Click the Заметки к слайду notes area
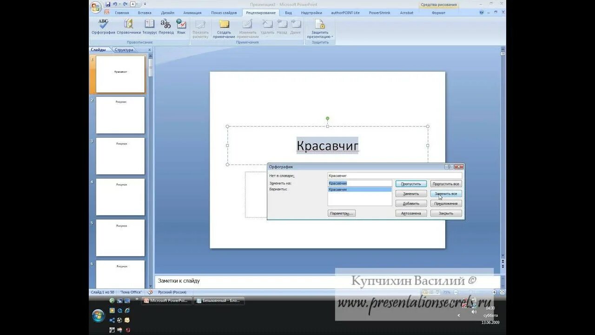The height and width of the screenshot is (335, 595). [327, 281]
